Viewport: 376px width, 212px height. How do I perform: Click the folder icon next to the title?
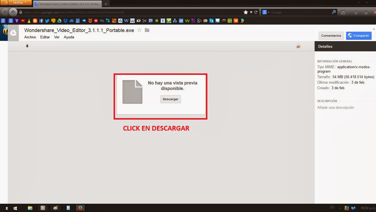click(147, 30)
